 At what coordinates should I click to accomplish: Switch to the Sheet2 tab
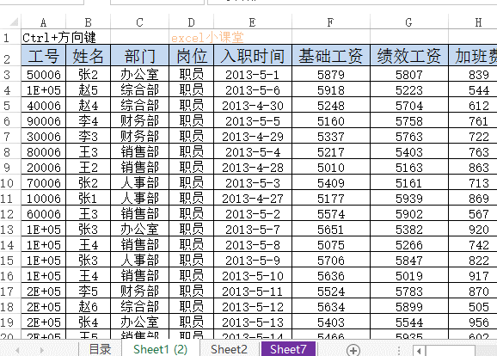click(x=229, y=349)
